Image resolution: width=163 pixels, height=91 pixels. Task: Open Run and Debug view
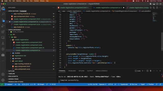click(3, 26)
